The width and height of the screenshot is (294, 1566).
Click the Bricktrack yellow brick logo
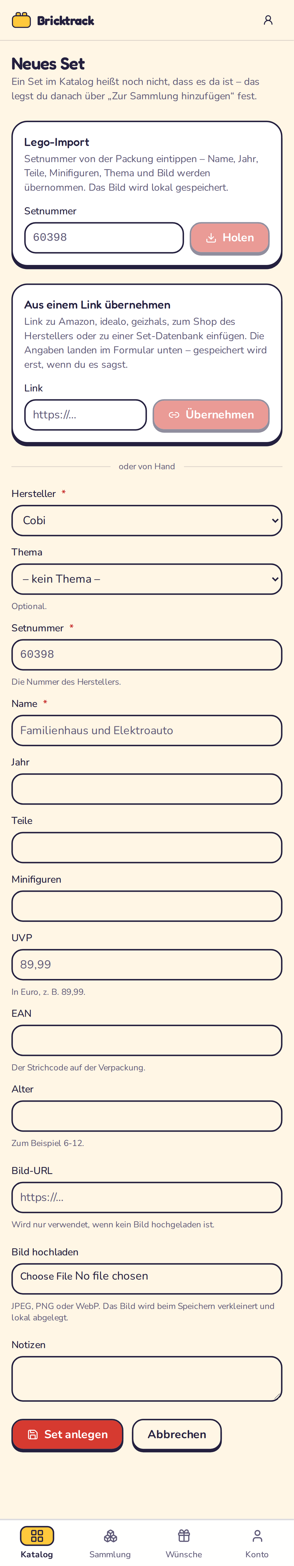pyautogui.click(x=21, y=20)
